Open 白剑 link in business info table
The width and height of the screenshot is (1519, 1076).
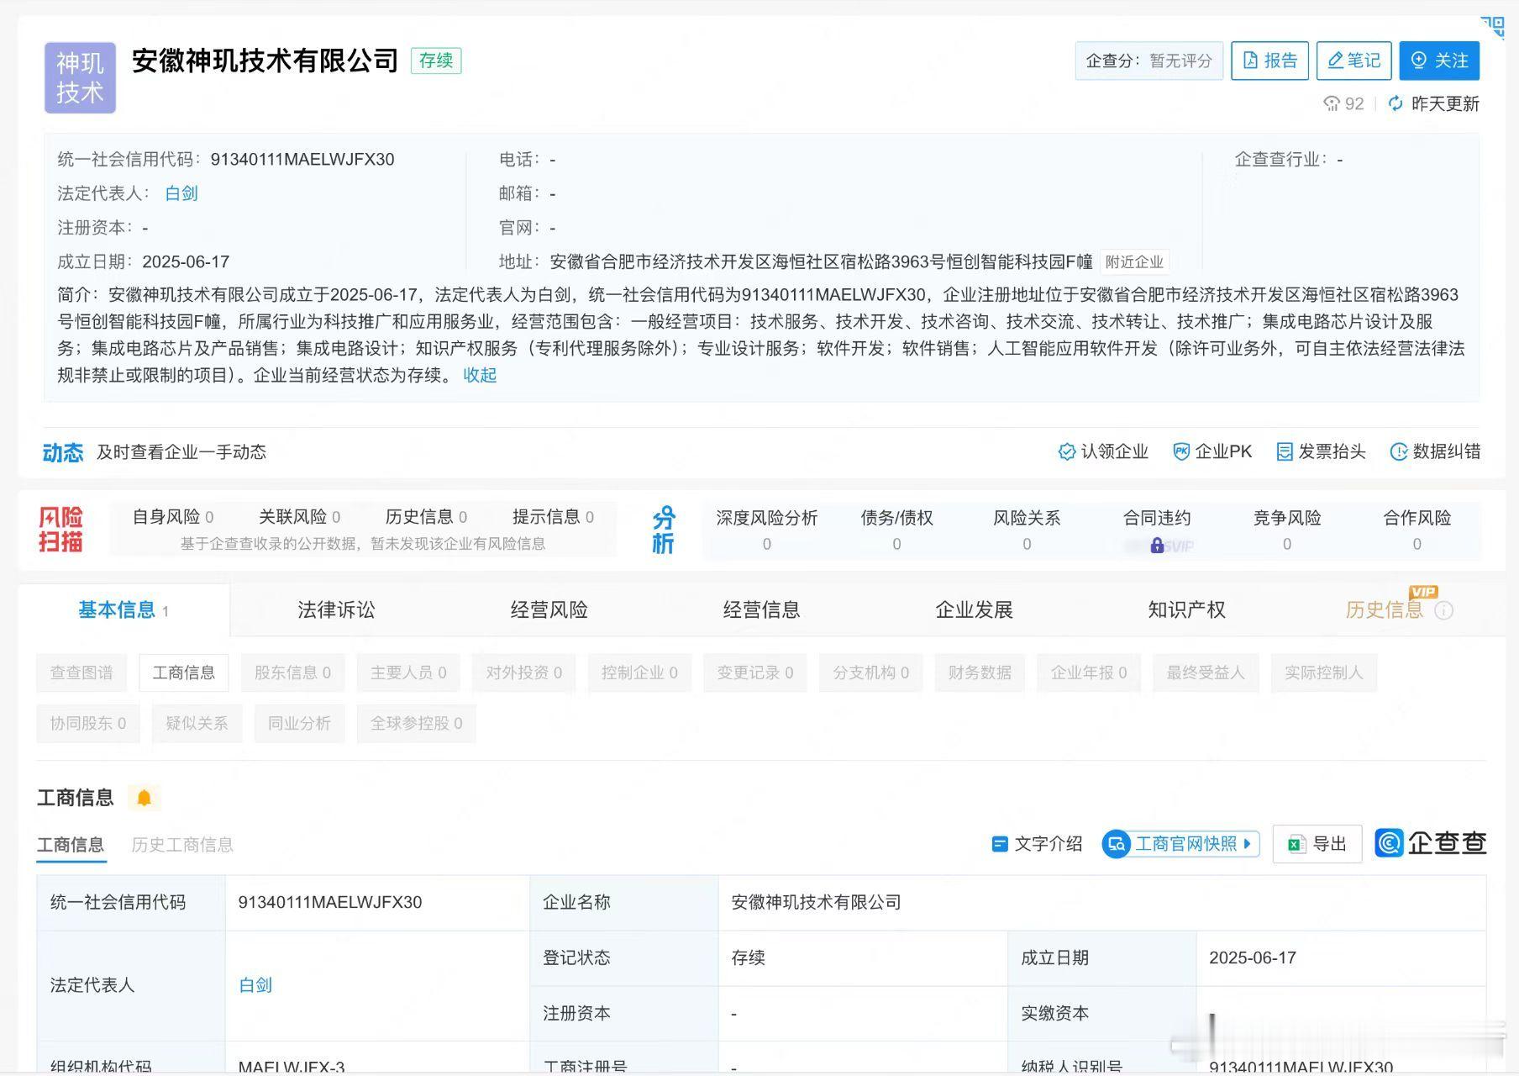pos(255,985)
